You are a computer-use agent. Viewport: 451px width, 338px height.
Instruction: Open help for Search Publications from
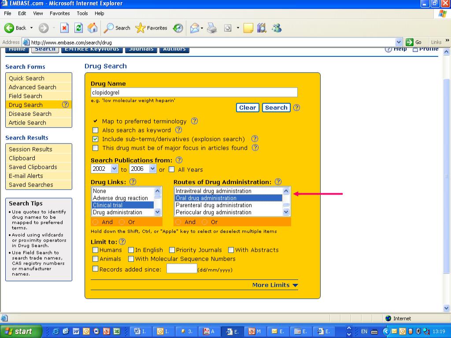pos(179,160)
